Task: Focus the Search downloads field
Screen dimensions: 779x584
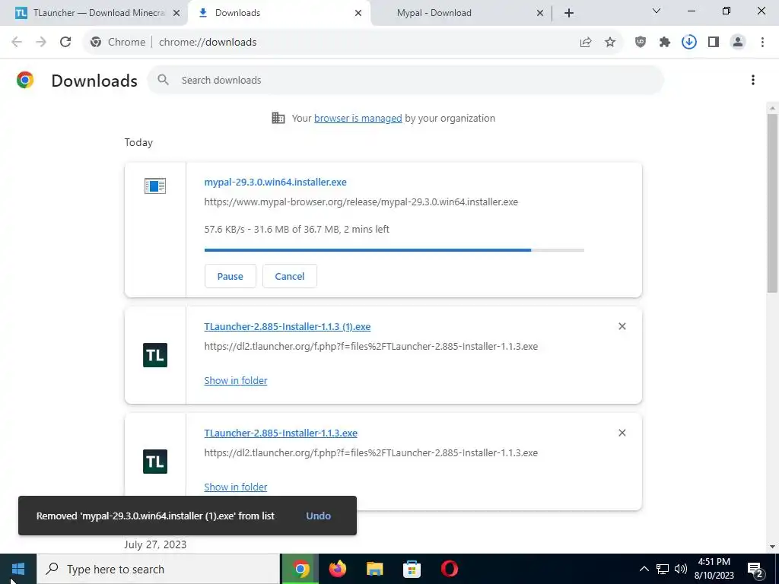Action: (405, 80)
